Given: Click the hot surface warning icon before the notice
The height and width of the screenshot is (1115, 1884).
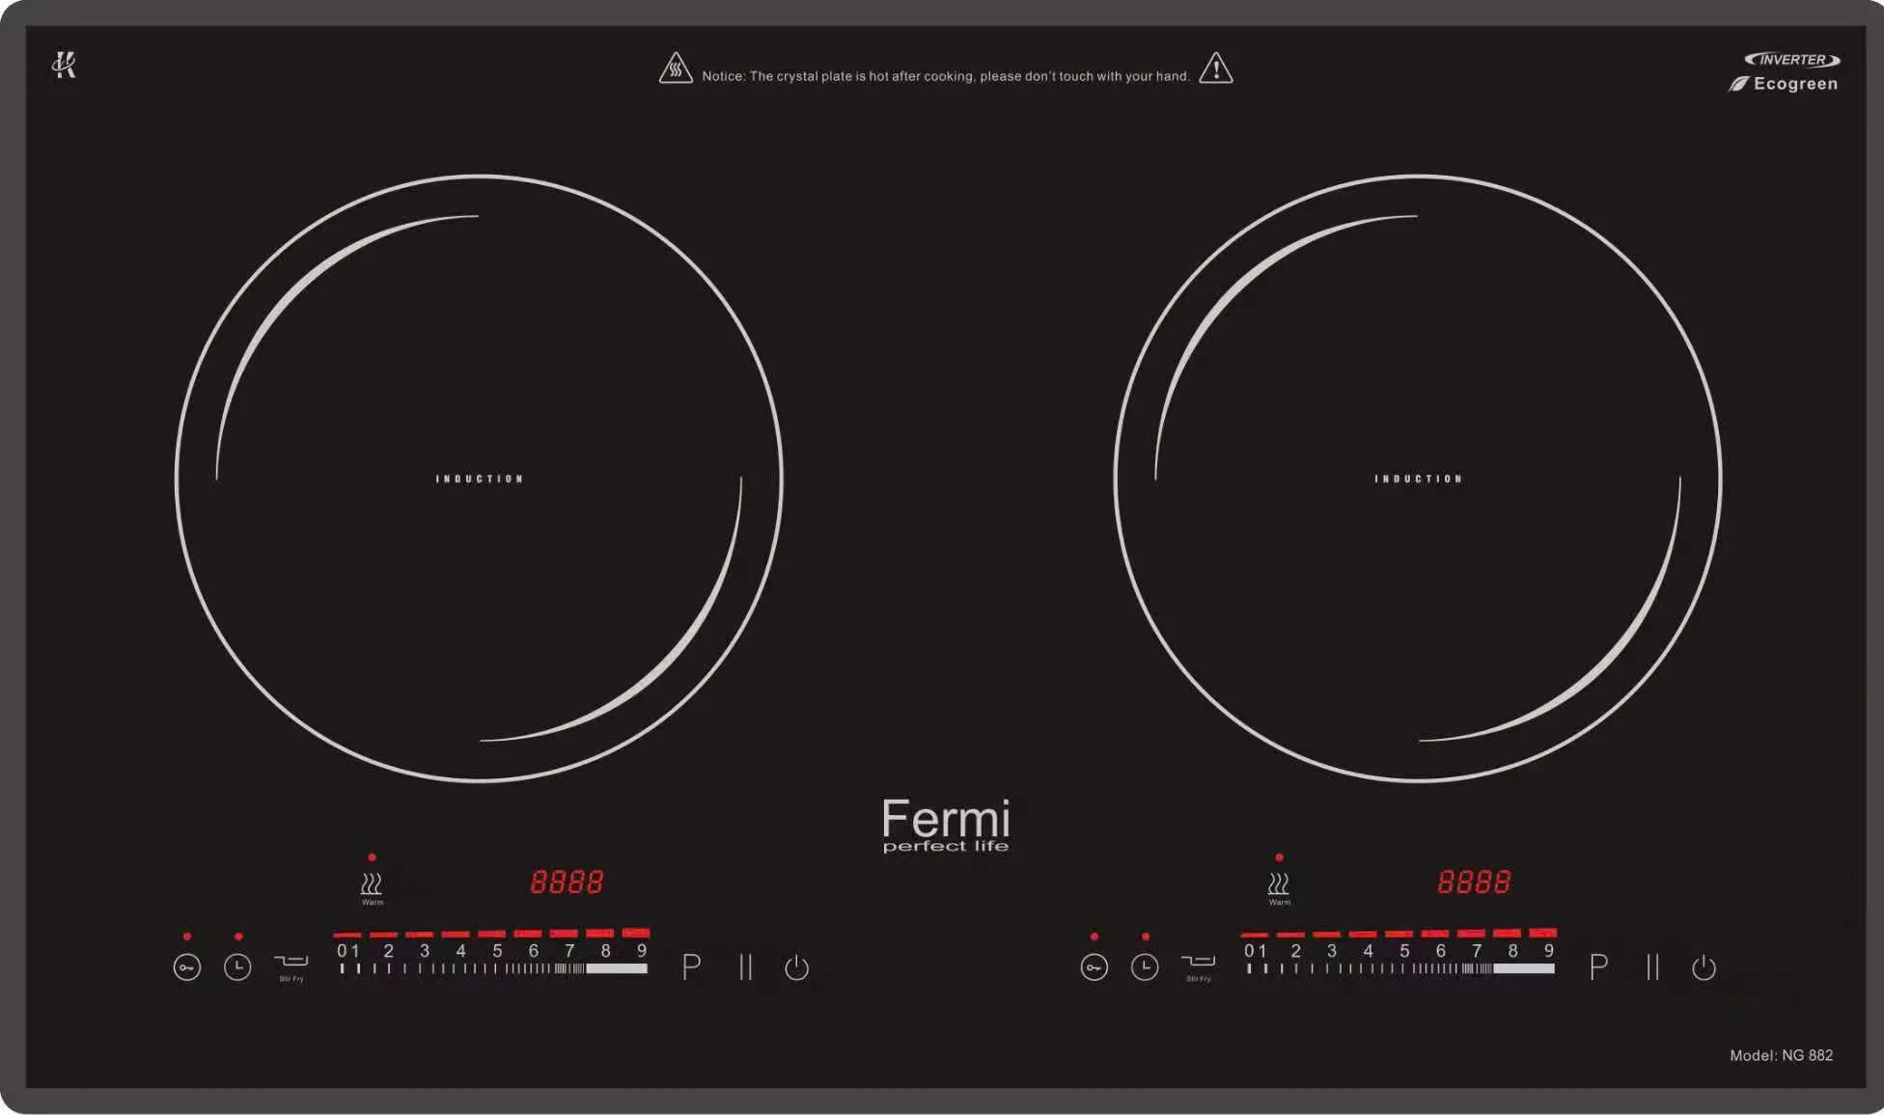Looking at the screenshot, I should tap(676, 68).
